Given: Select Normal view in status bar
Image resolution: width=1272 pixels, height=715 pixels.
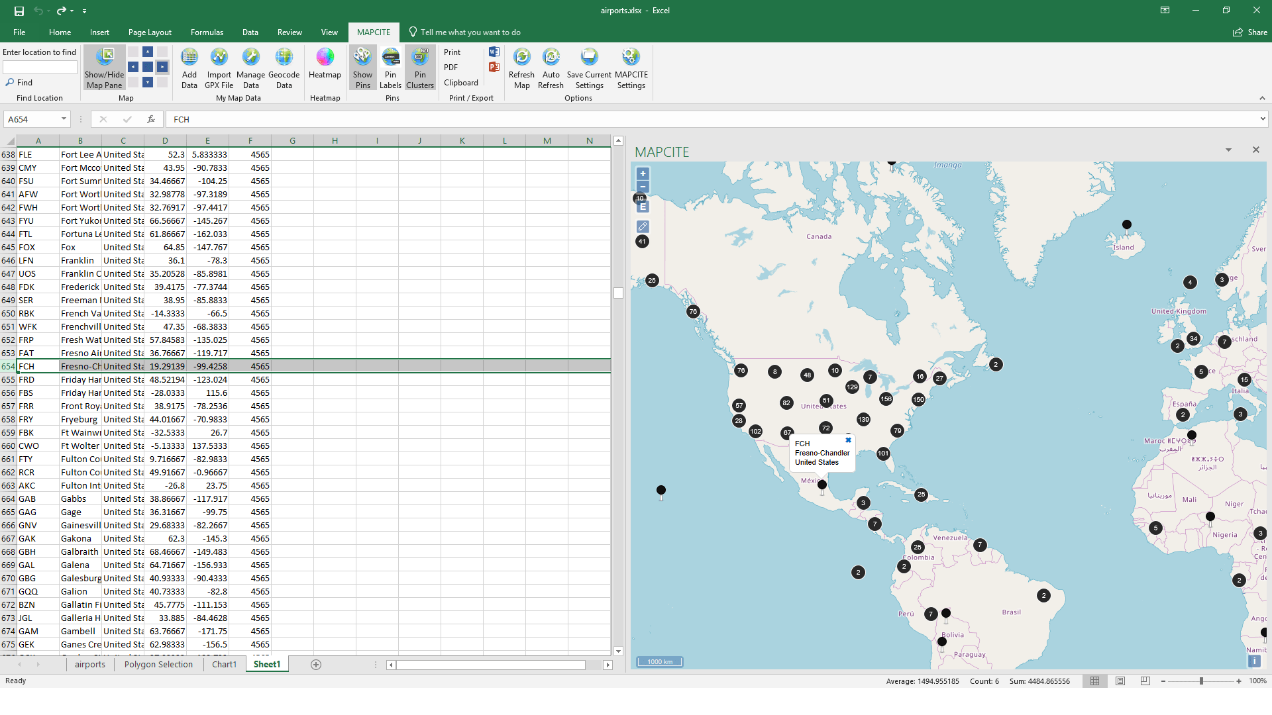Looking at the screenshot, I should (x=1094, y=681).
